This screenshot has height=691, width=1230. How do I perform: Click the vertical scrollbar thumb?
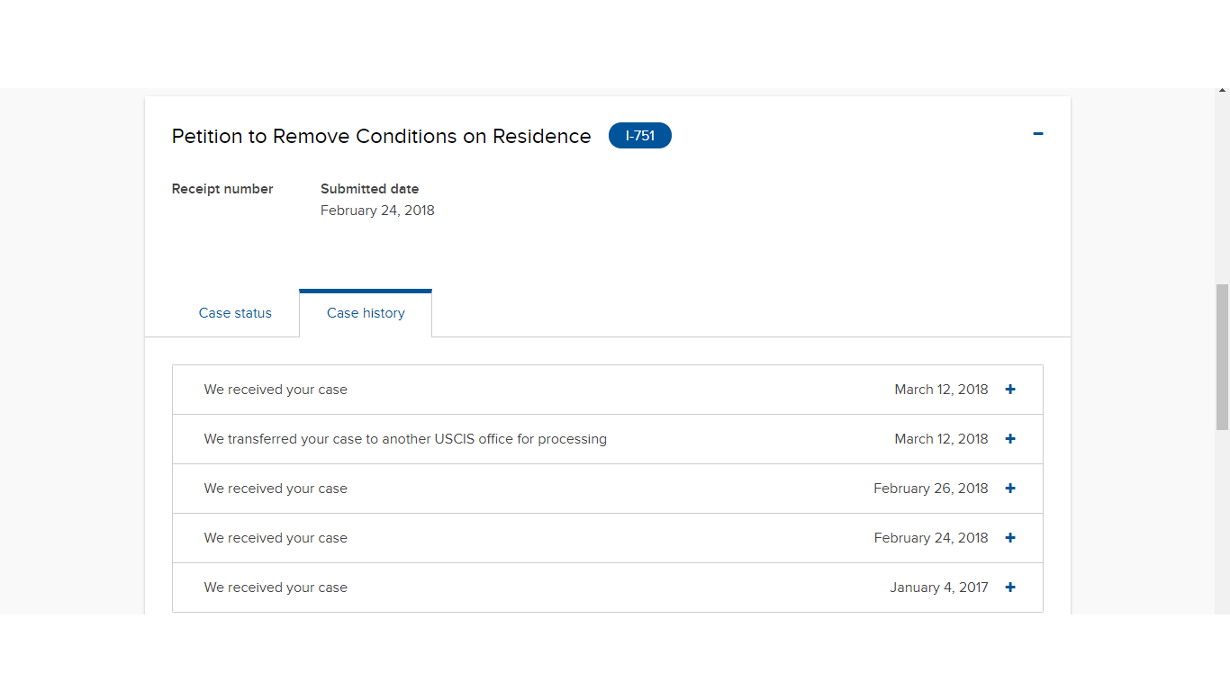click(1222, 357)
